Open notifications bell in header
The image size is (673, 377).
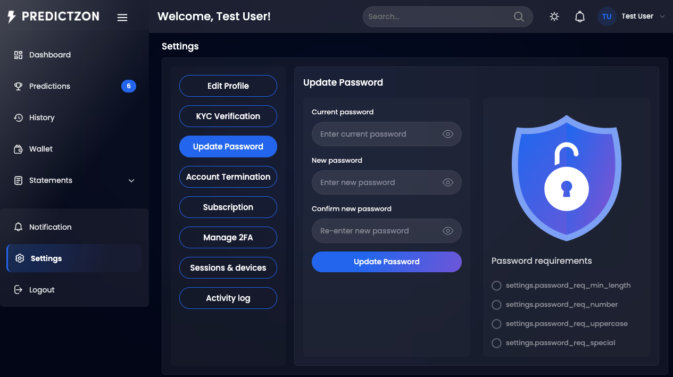pyautogui.click(x=580, y=16)
